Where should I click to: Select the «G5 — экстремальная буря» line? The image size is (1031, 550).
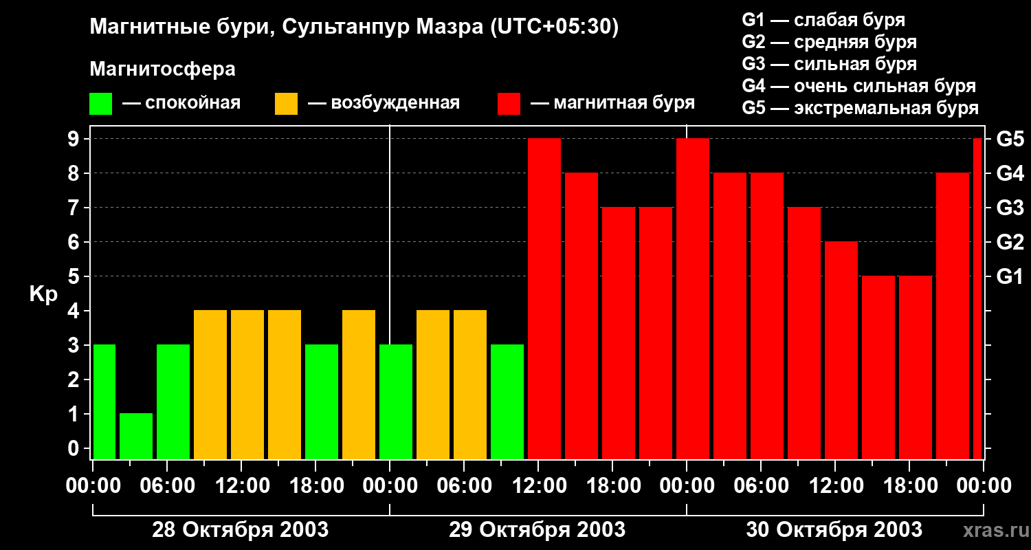pyautogui.click(x=860, y=108)
